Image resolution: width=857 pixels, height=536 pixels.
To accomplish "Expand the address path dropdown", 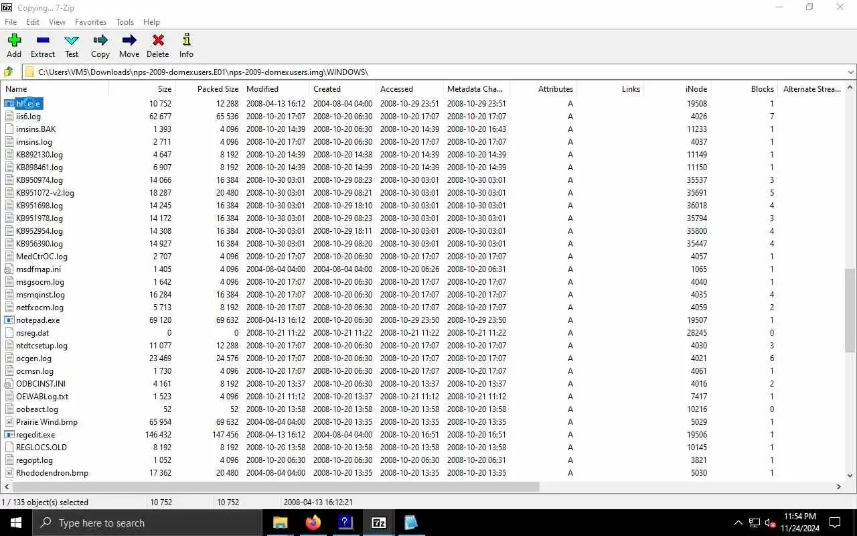I will pyautogui.click(x=850, y=72).
